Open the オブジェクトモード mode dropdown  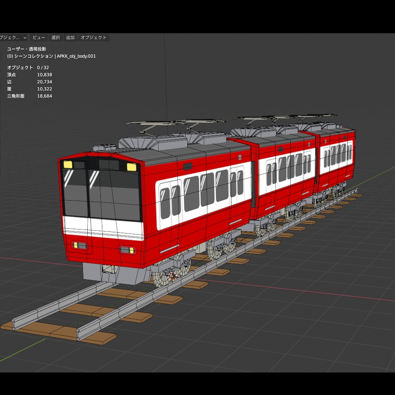(x=12, y=38)
